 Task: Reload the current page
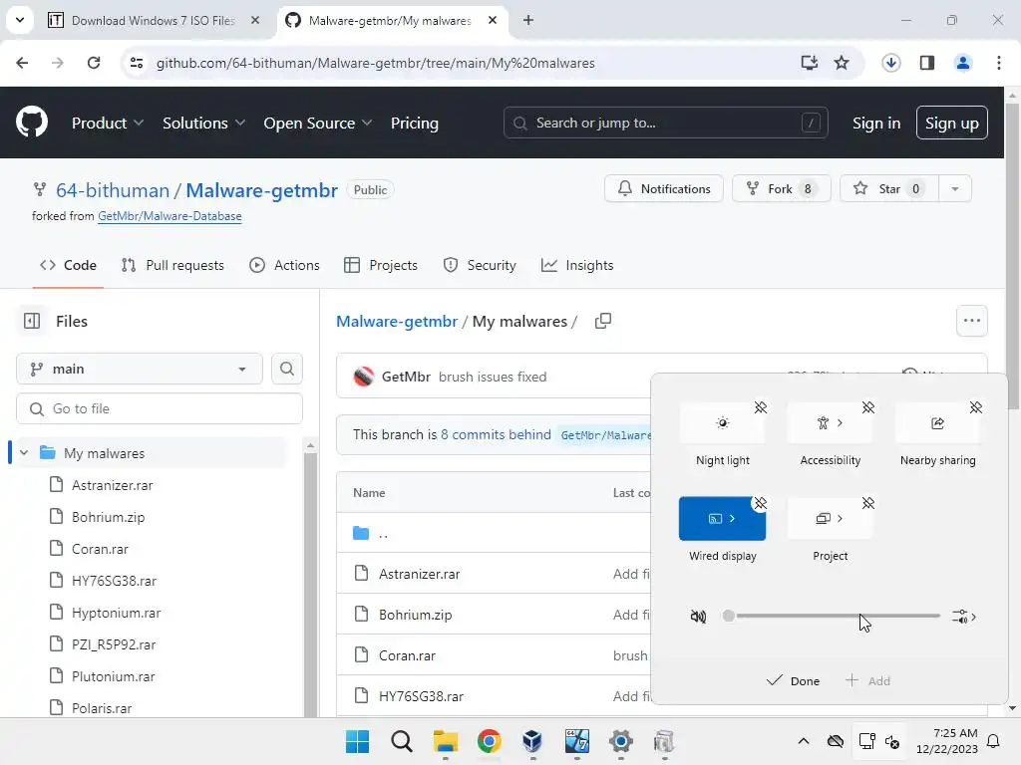coord(94,63)
